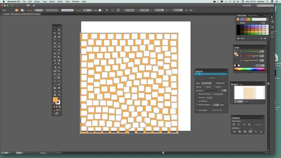The height and width of the screenshot is (158, 281).
Task: Click the Outline pathfinder icon
Action: click(256, 132)
